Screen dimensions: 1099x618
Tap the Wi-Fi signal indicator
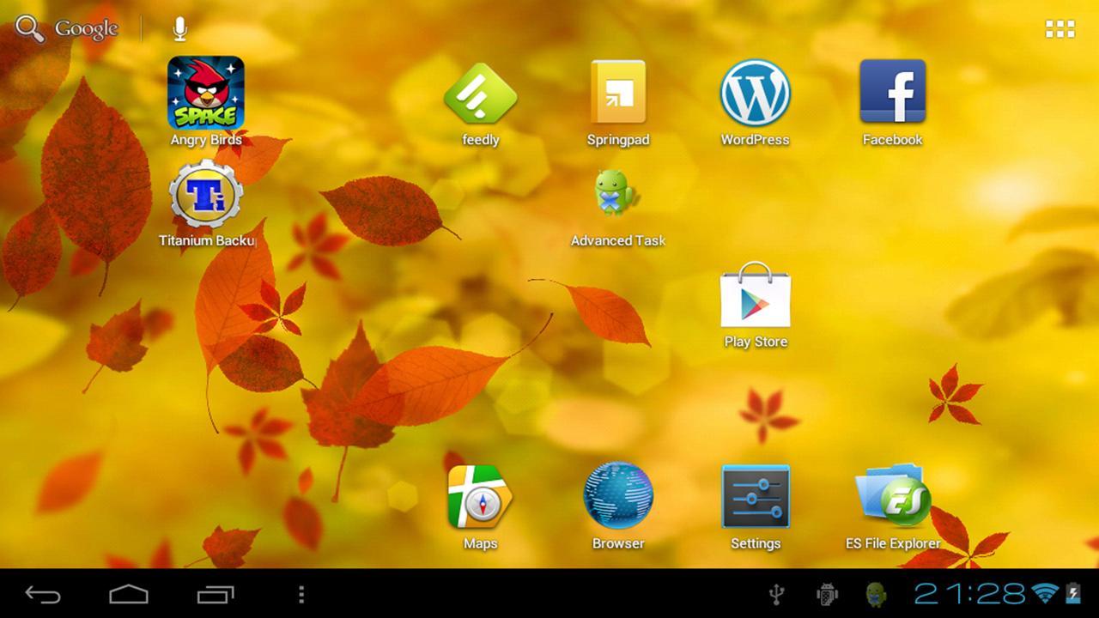(1045, 593)
